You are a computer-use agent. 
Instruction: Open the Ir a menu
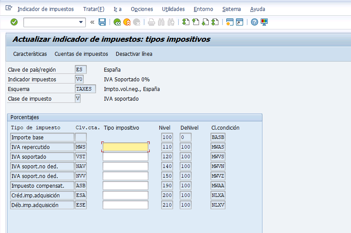(118, 9)
